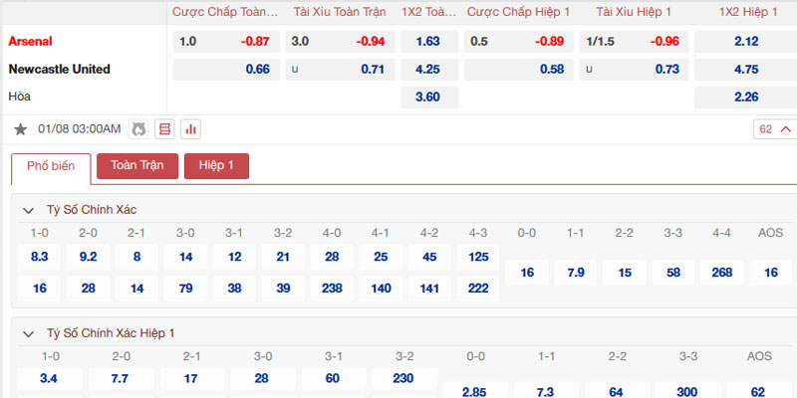
Task: Open the bar chart statistics icon
Action: [x=191, y=129]
